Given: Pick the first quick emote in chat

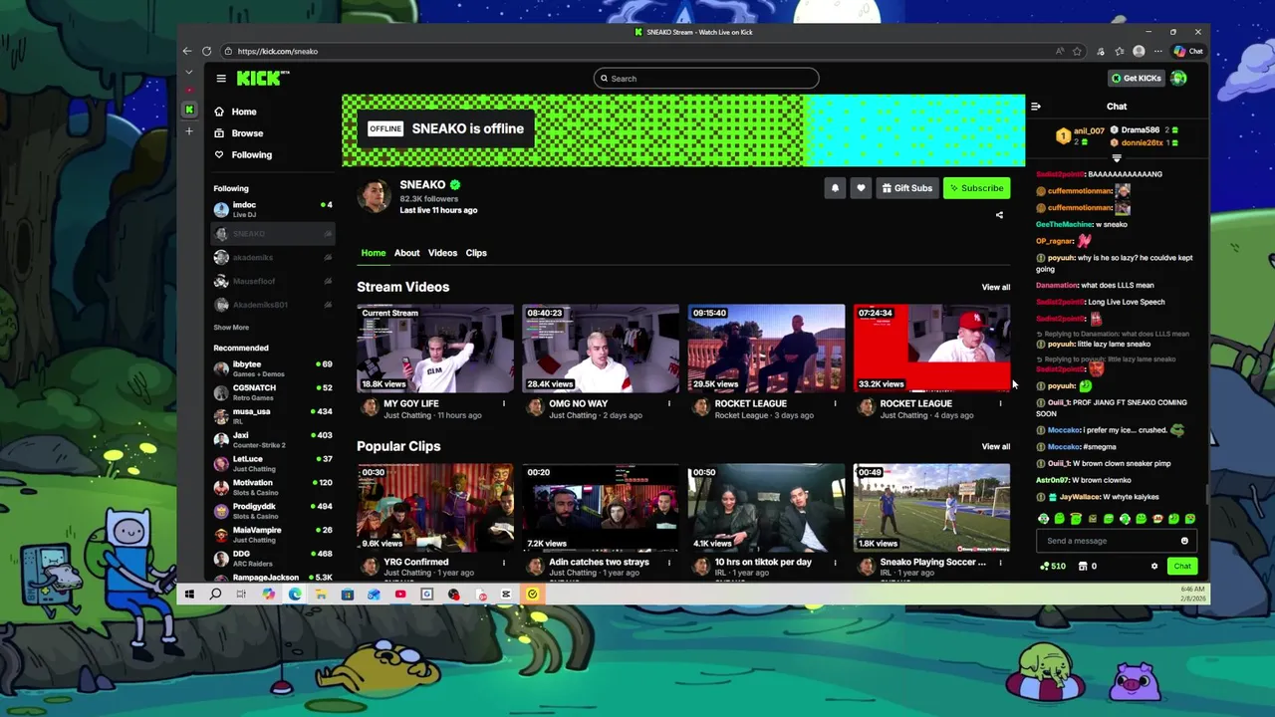Looking at the screenshot, I should pos(1043,519).
